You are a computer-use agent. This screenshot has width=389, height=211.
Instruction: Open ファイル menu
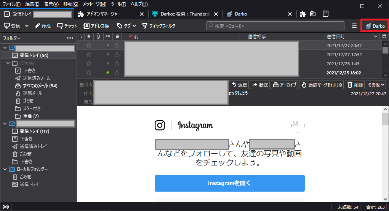(x=11, y=4)
